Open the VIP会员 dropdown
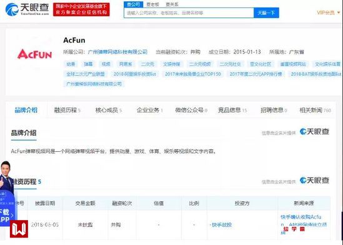The width and height of the screenshot is (343, 245). [329, 12]
